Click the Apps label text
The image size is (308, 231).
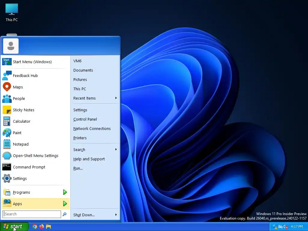click(17, 204)
